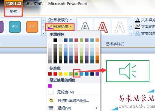Select light green standard color swatch

[x=71, y=74]
